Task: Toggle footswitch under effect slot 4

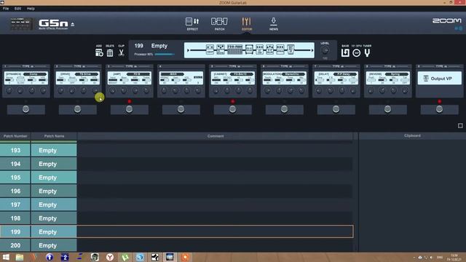Action: [x=181, y=109]
